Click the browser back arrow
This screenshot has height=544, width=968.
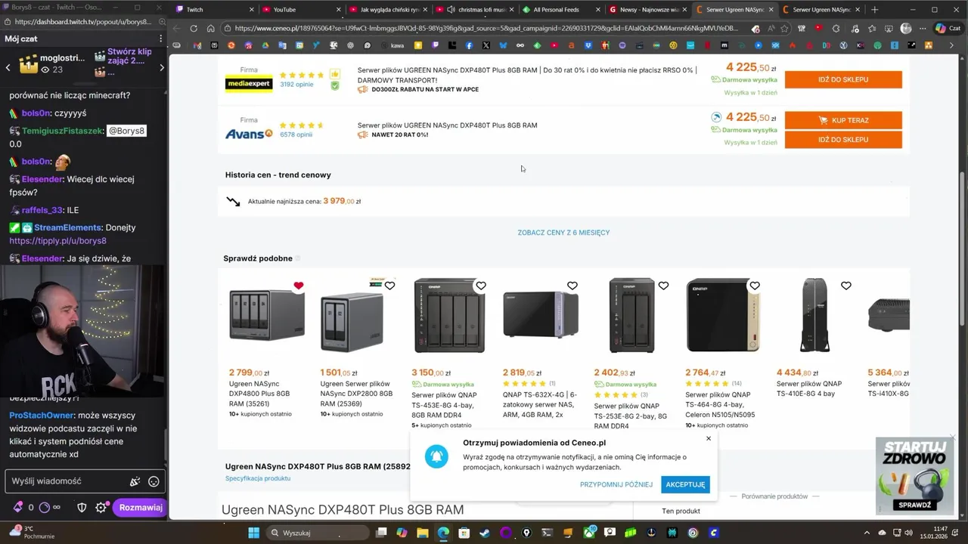tap(176, 29)
